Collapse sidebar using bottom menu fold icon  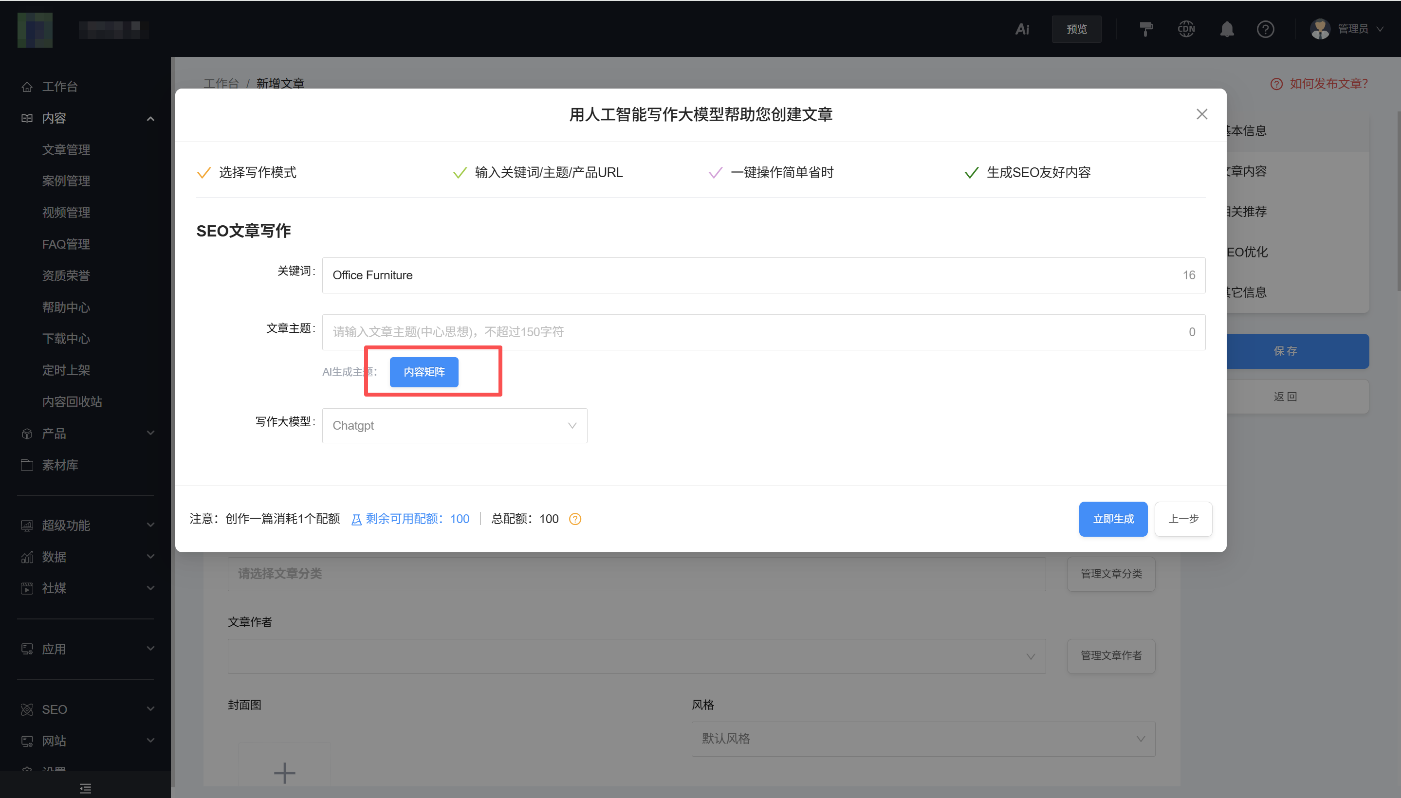(85, 788)
